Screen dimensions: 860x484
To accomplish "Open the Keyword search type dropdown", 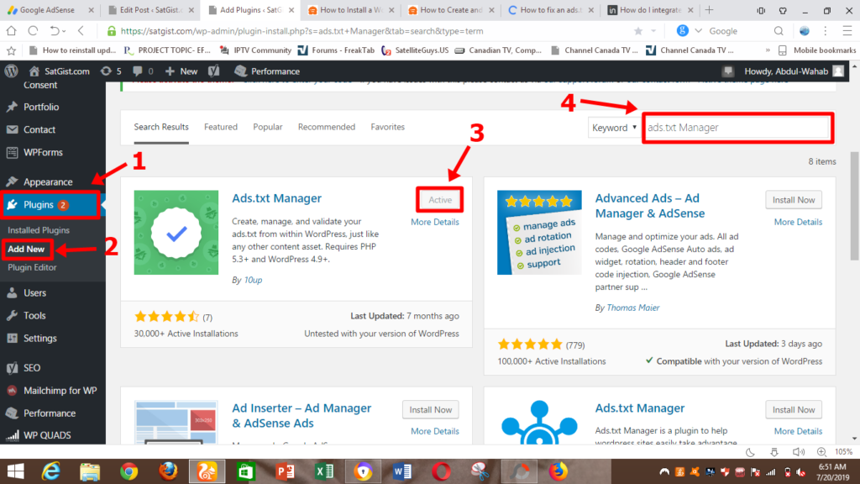I will pyautogui.click(x=614, y=128).
